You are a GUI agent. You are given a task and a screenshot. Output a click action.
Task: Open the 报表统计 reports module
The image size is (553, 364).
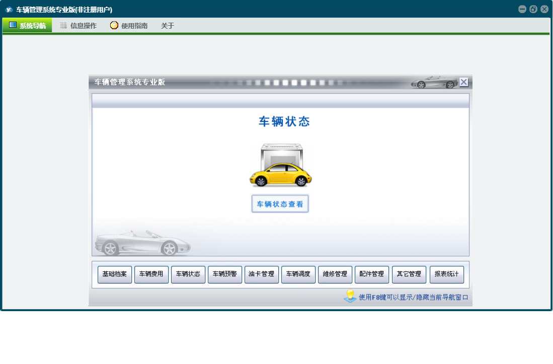446,274
